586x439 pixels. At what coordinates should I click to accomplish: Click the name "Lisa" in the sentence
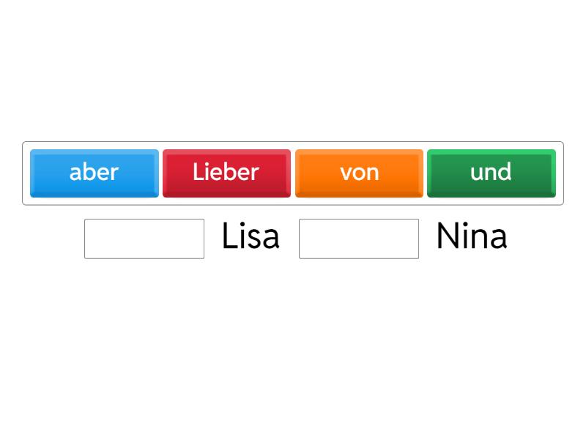pyautogui.click(x=251, y=237)
